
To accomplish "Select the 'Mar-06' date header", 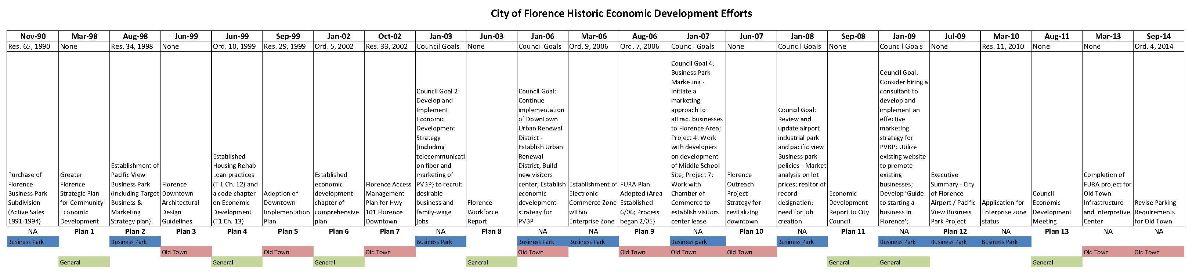I will [x=593, y=36].
